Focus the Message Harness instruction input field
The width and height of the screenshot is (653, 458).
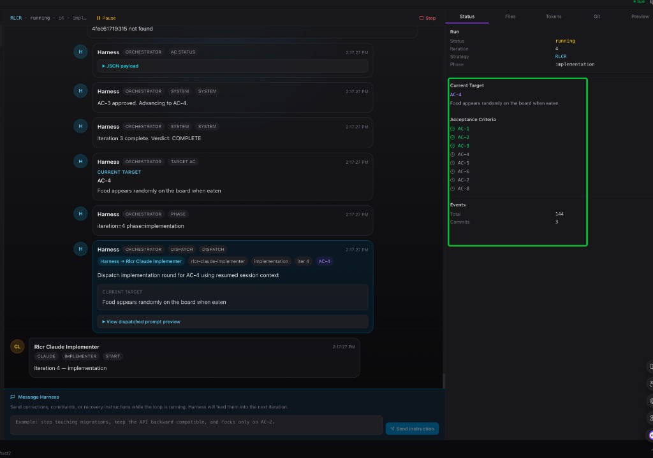[x=196, y=425]
